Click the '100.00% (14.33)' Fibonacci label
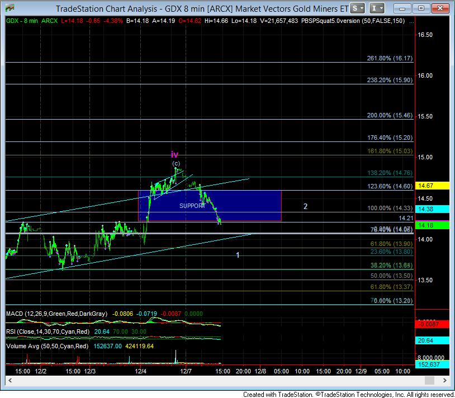The width and height of the screenshot is (455, 398). (390, 209)
